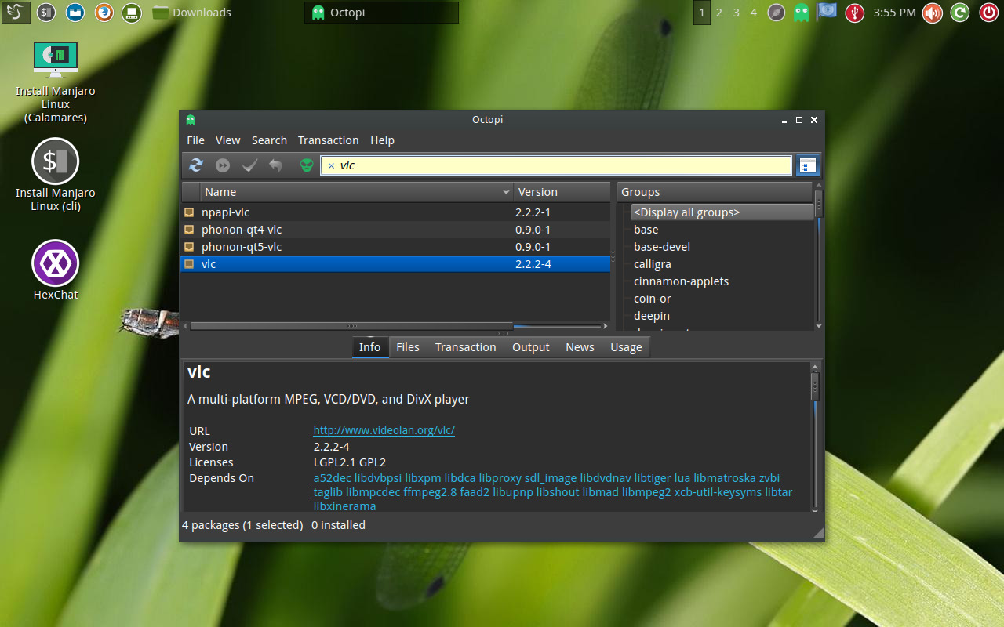
Task: Click the System upgrade fast-forward icon
Action: pyautogui.click(x=224, y=165)
